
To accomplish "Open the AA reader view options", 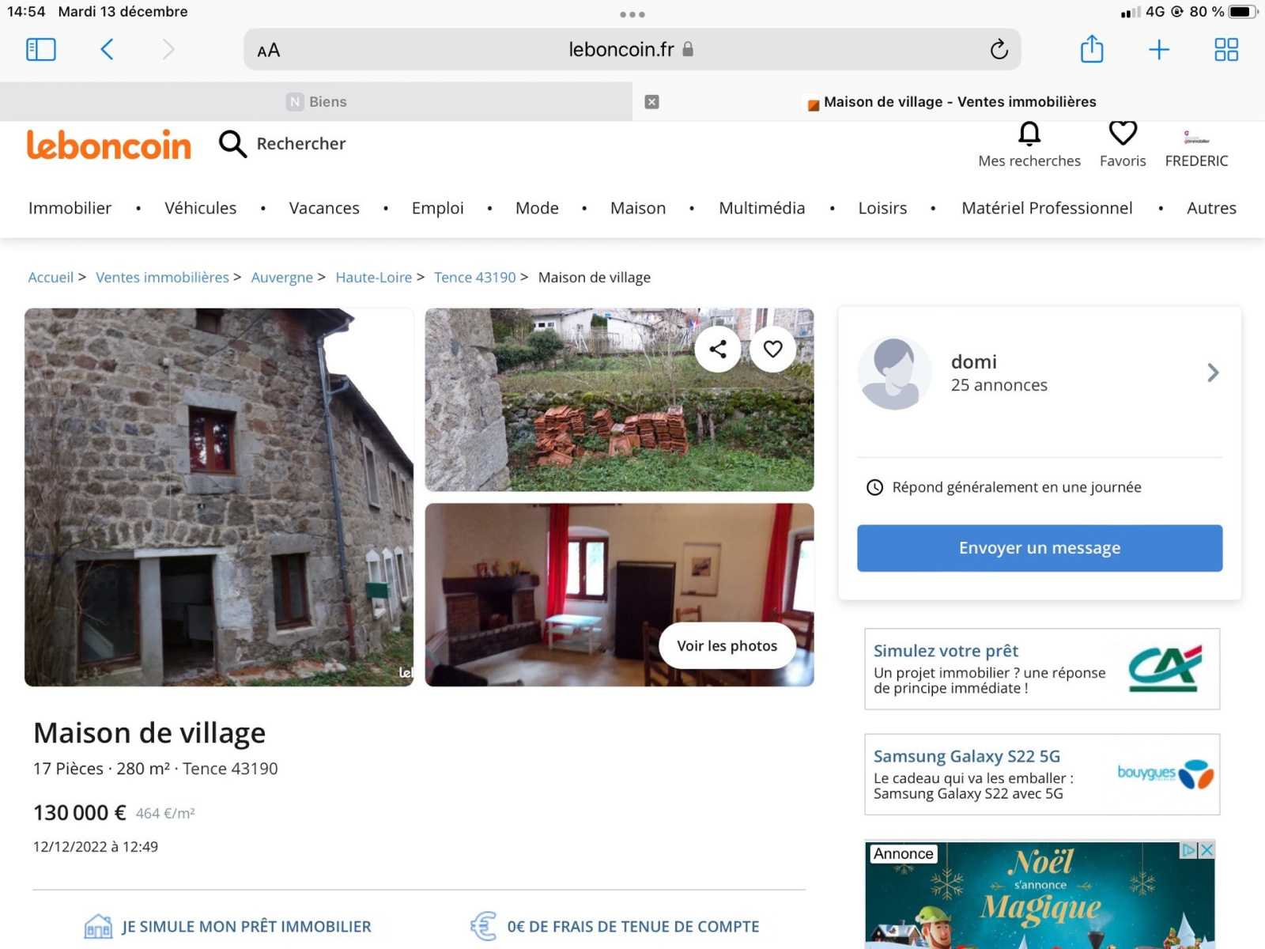I will coord(269,51).
